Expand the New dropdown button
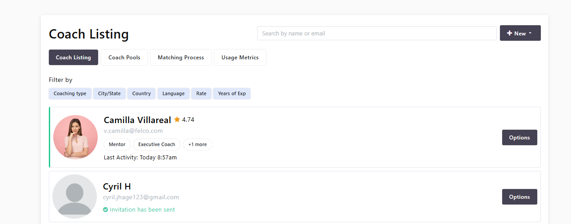 click(x=520, y=33)
